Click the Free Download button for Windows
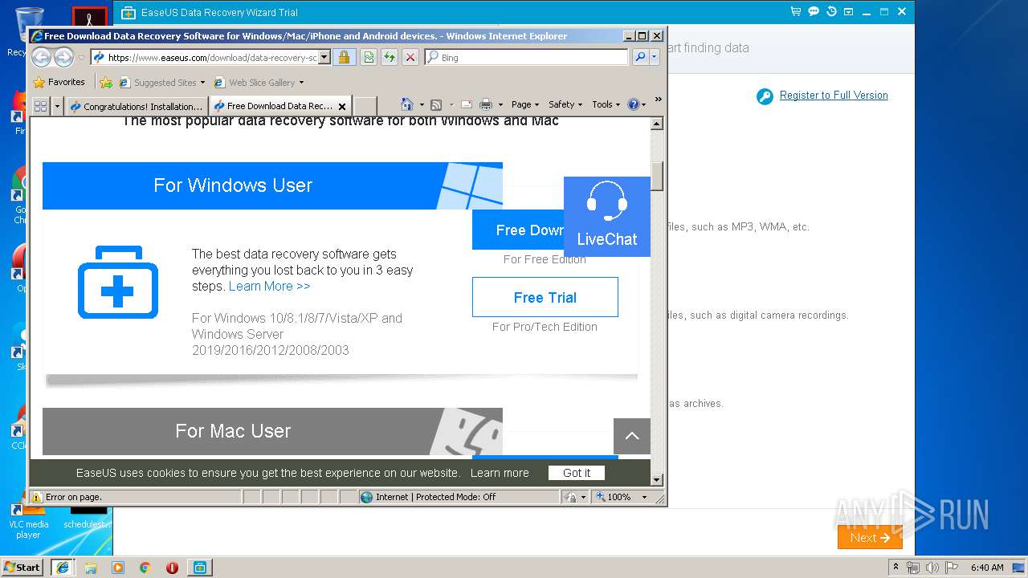This screenshot has height=578, width=1028. tap(518, 230)
